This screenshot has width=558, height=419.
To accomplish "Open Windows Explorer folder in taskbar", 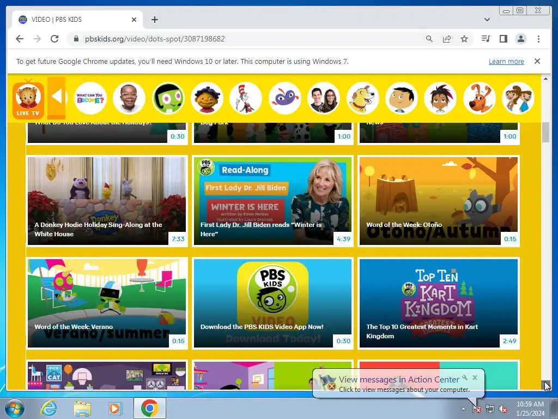I will pos(82,408).
